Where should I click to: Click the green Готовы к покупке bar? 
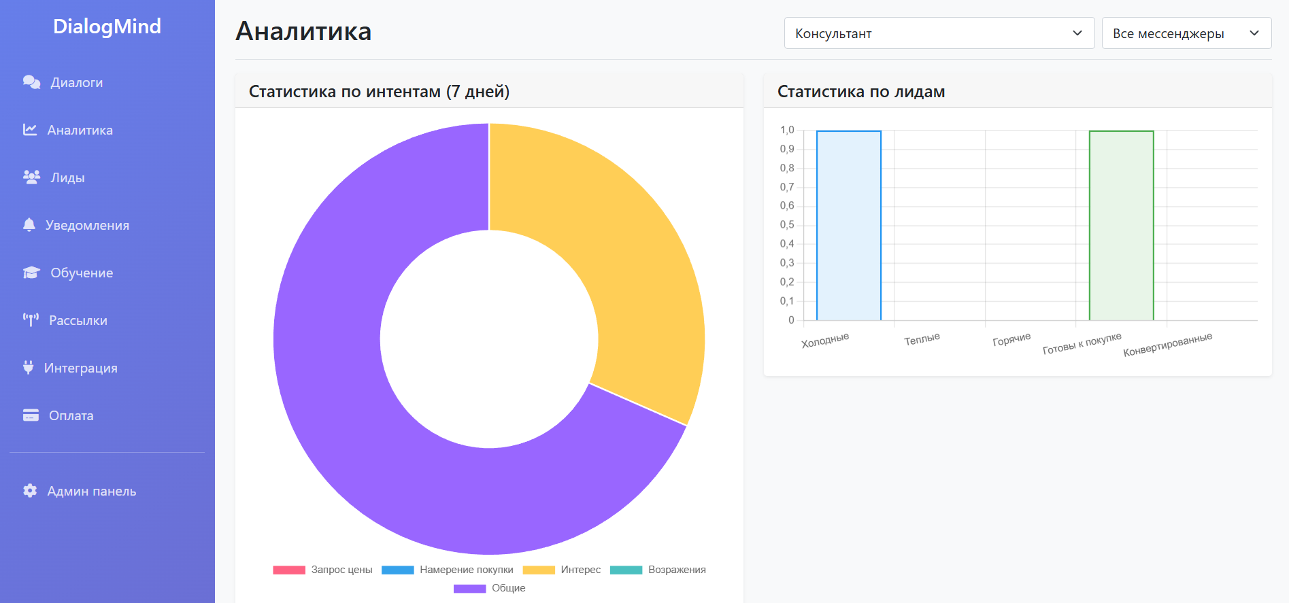point(1121,225)
